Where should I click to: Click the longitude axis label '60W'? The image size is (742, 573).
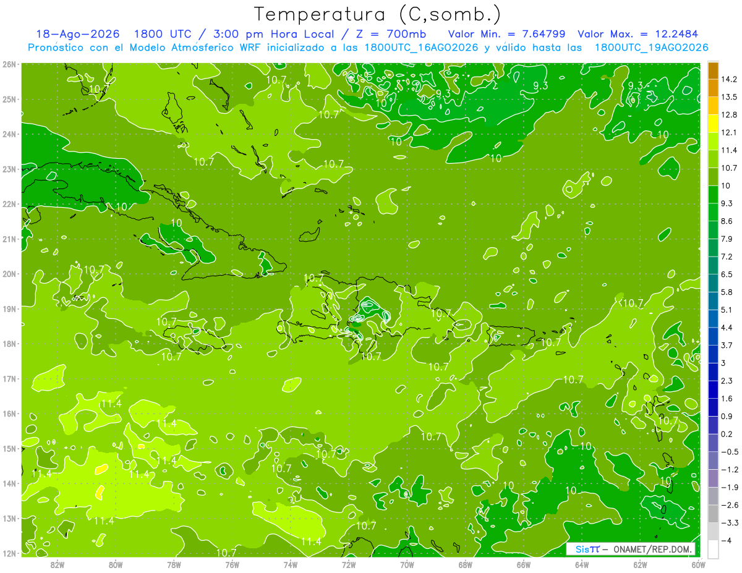pos(698,564)
